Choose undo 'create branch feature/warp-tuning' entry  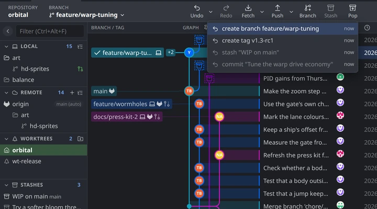coord(283,29)
